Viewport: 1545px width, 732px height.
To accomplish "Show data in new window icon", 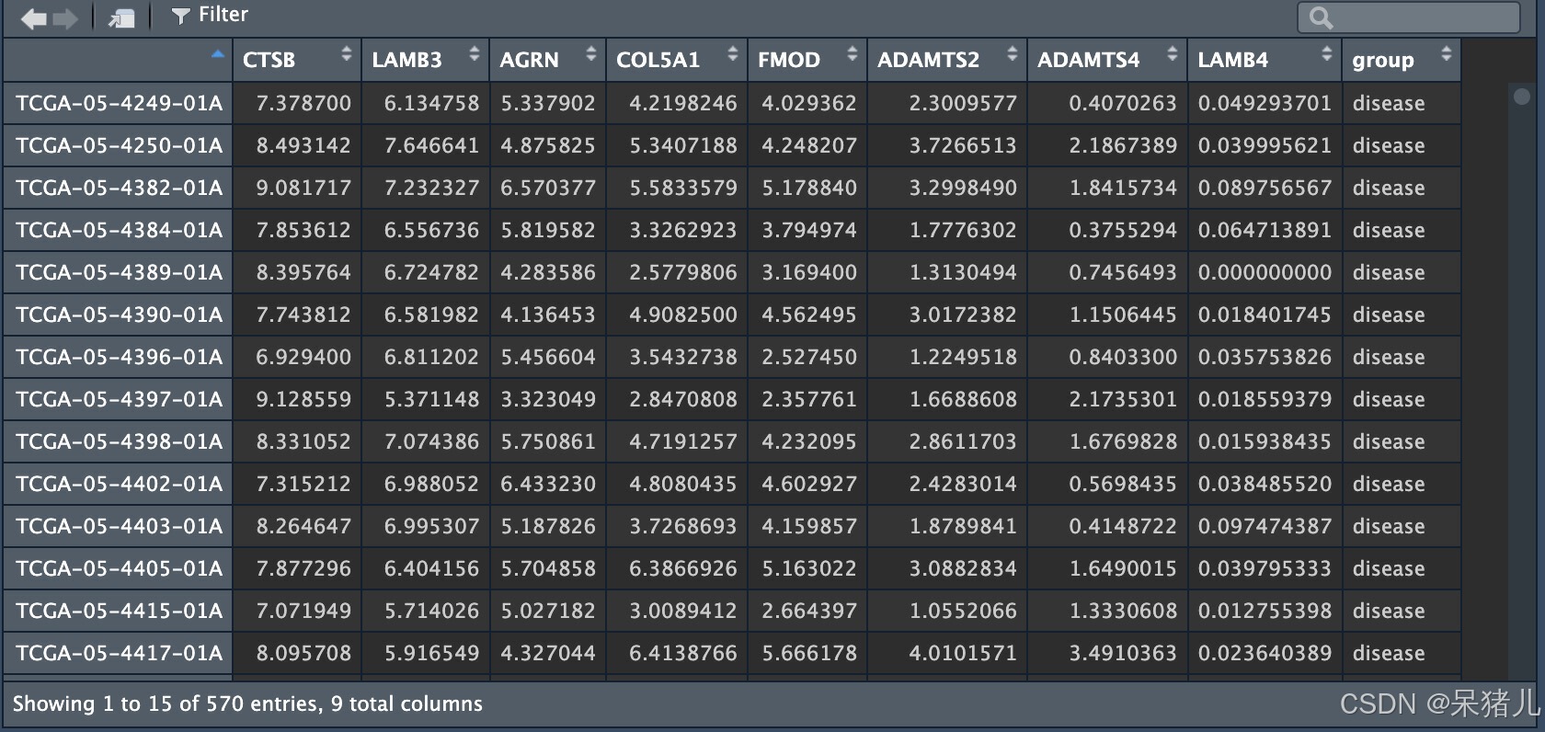I will (121, 17).
